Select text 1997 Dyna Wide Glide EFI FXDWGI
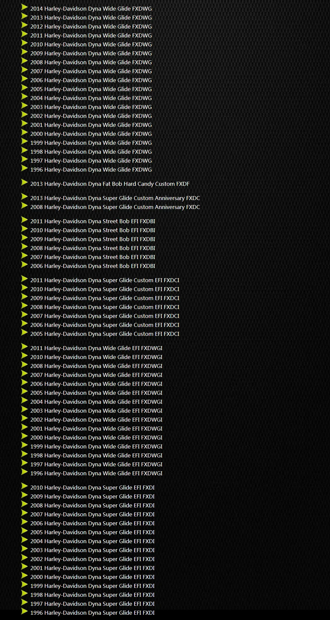This screenshot has height=620, width=330. click(x=96, y=464)
